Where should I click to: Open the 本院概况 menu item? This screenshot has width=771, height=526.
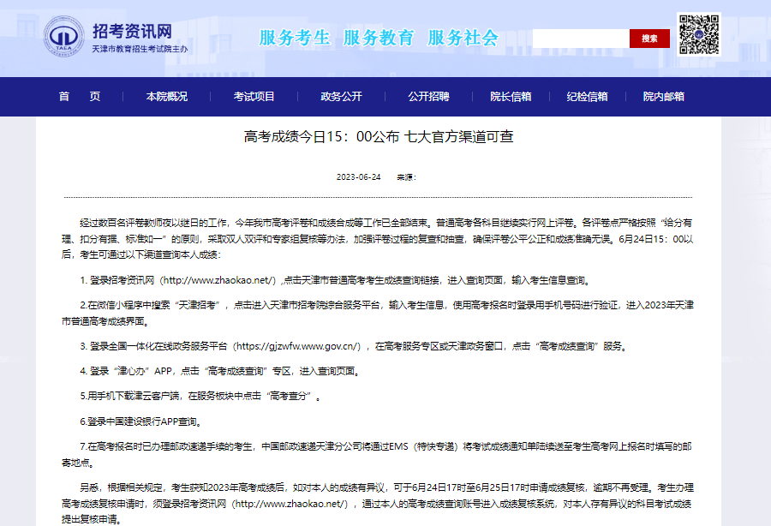pos(167,96)
